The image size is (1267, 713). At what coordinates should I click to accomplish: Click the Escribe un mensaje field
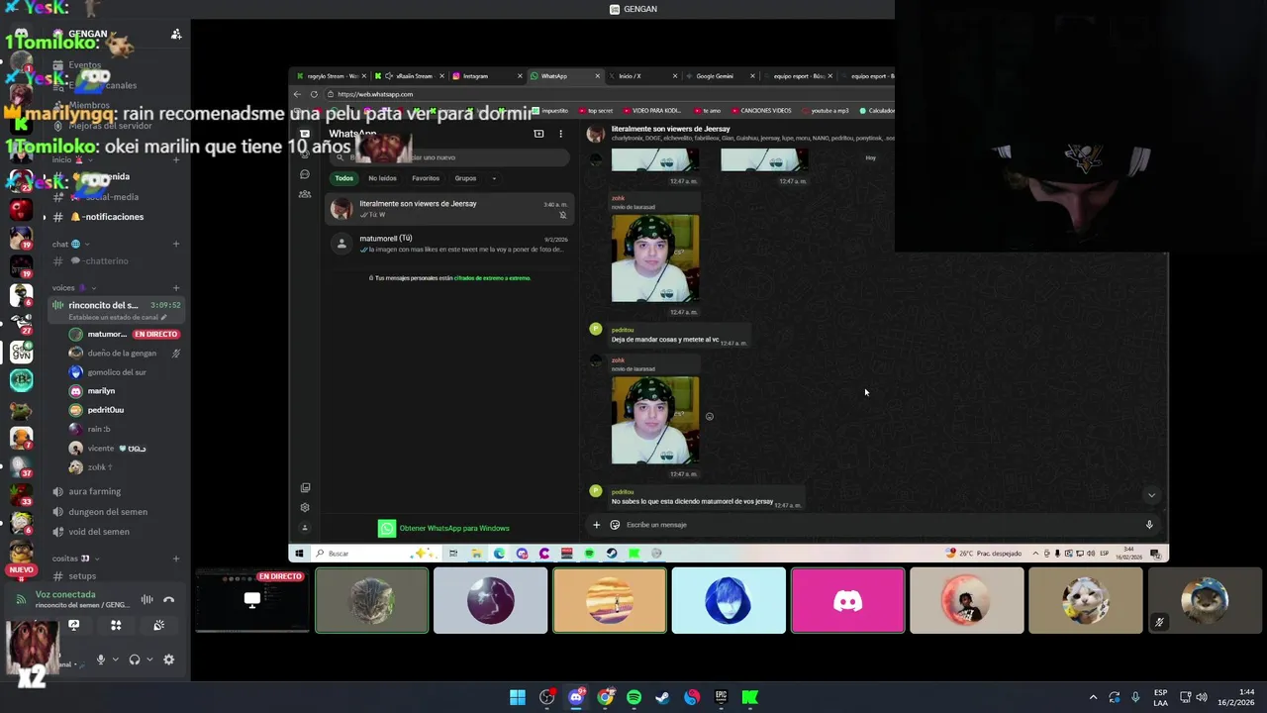click(x=881, y=525)
